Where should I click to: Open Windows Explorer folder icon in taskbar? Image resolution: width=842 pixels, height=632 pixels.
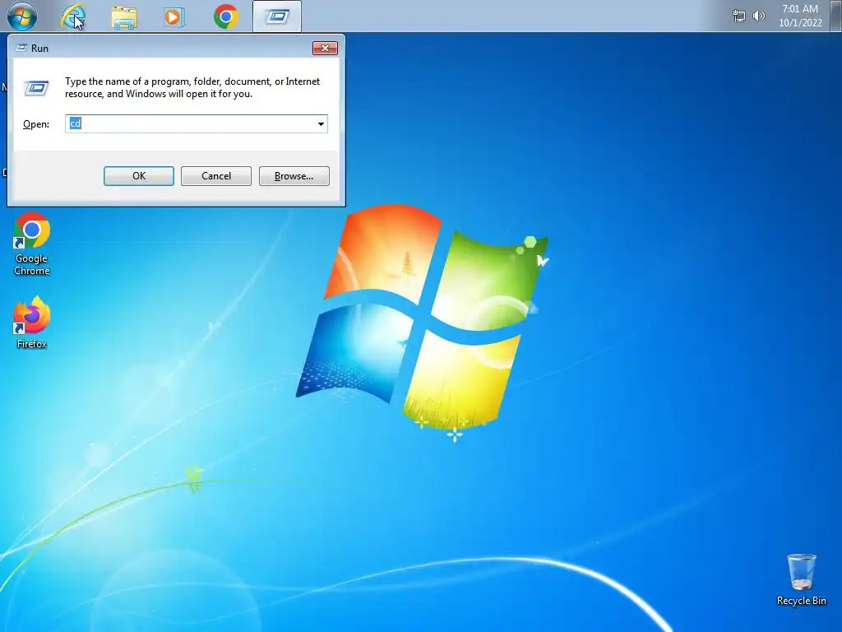(124, 17)
